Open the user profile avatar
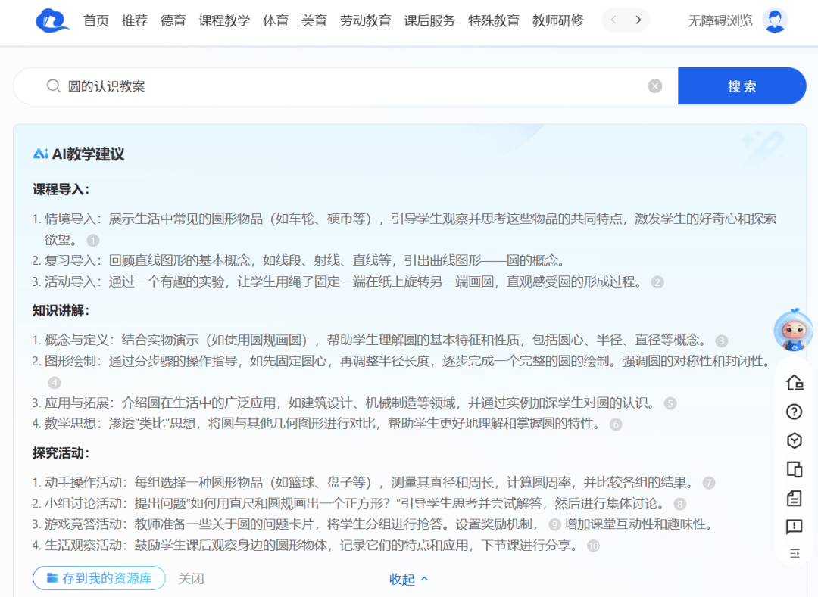Viewport: 818px width, 597px height. [774, 20]
